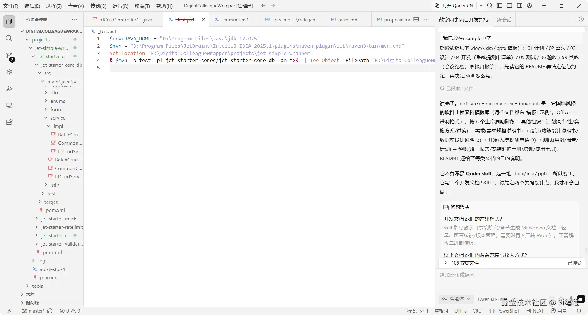
Task: Open the Explorer view in the activity bar
Action: point(9,21)
